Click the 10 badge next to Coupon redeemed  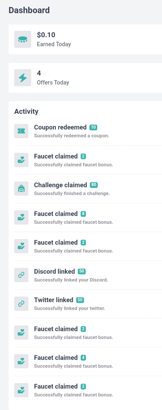93,127
